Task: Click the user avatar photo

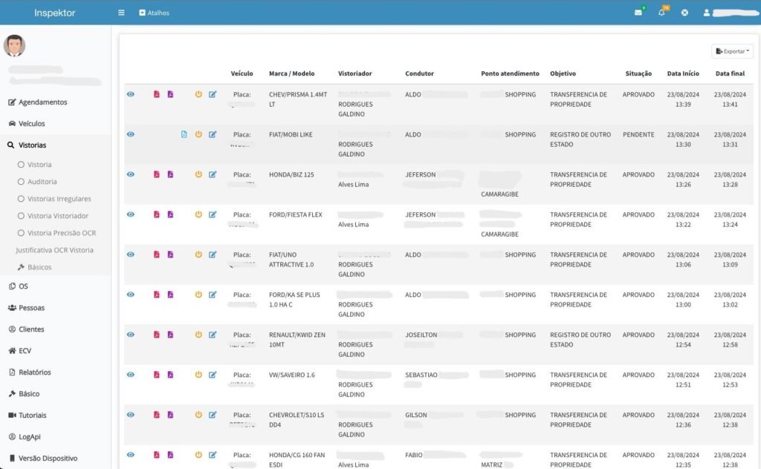Action: point(14,46)
